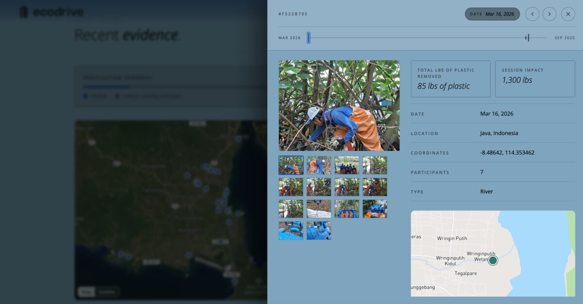Click the coordinates -8.48642, 114.353462
This screenshot has height=304, width=583.
coord(507,153)
